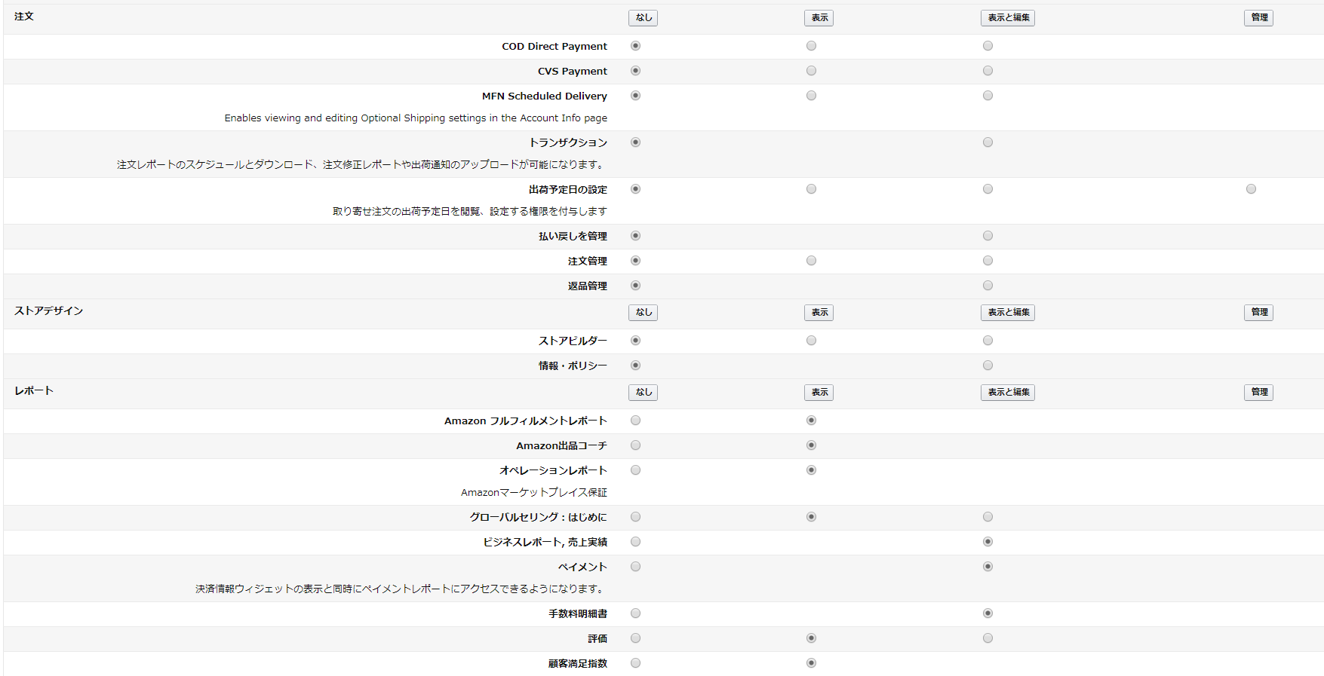Click 表示 button in レポート section header
This screenshot has width=1324, height=676.
coord(819,392)
